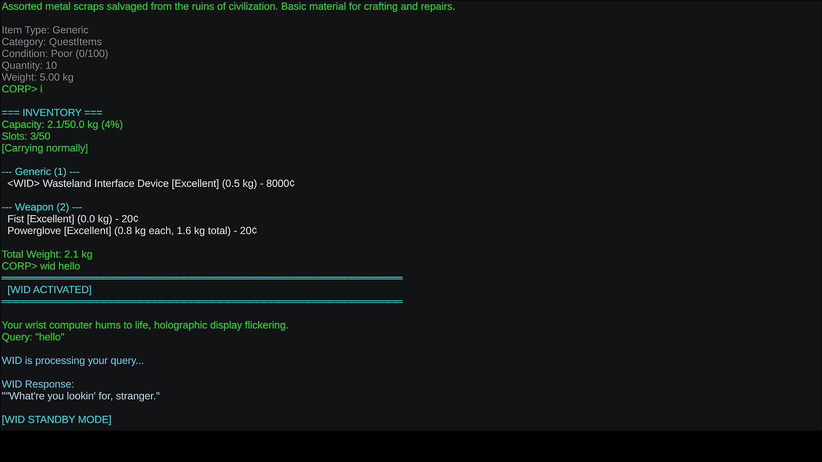Click the metal scraps description sentence
The image size is (822, 462).
coord(228,6)
